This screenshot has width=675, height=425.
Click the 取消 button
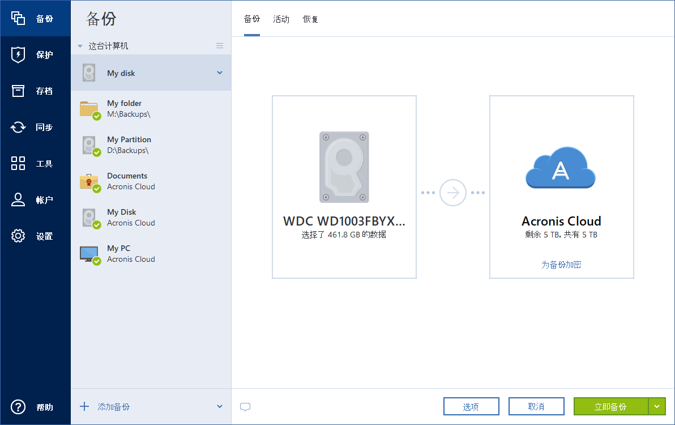pyautogui.click(x=536, y=406)
